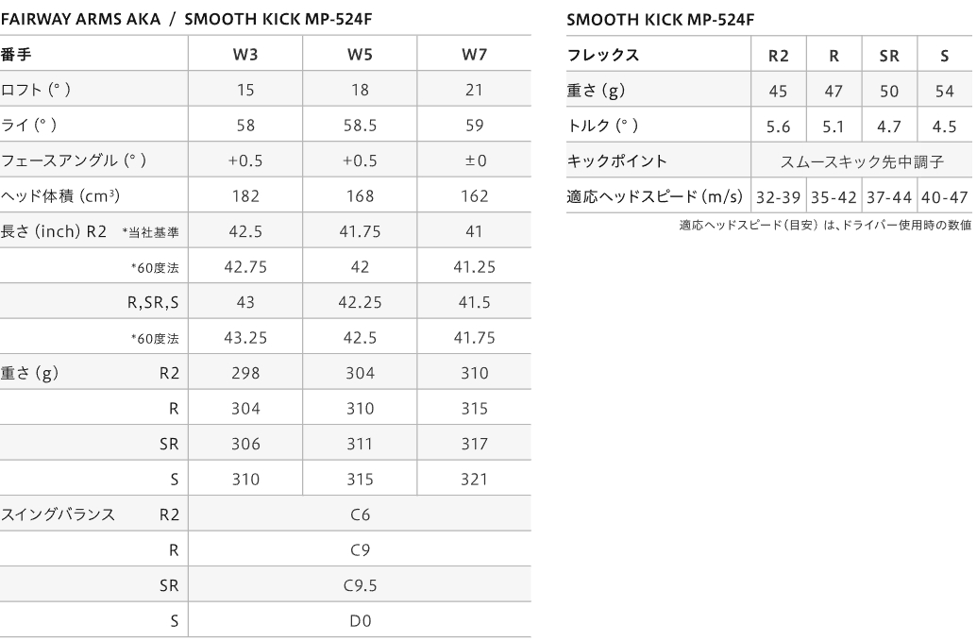
Task: Select the W7 loft value 21
Action: (474, 90)
